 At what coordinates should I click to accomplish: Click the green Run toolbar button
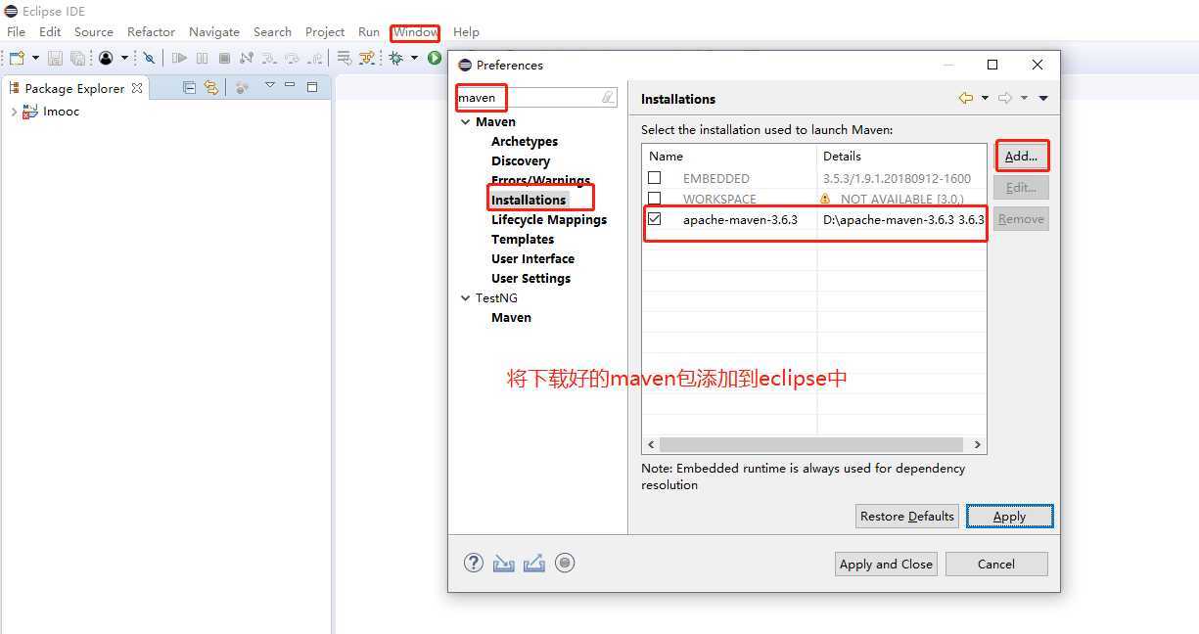[x=434, y=59]
